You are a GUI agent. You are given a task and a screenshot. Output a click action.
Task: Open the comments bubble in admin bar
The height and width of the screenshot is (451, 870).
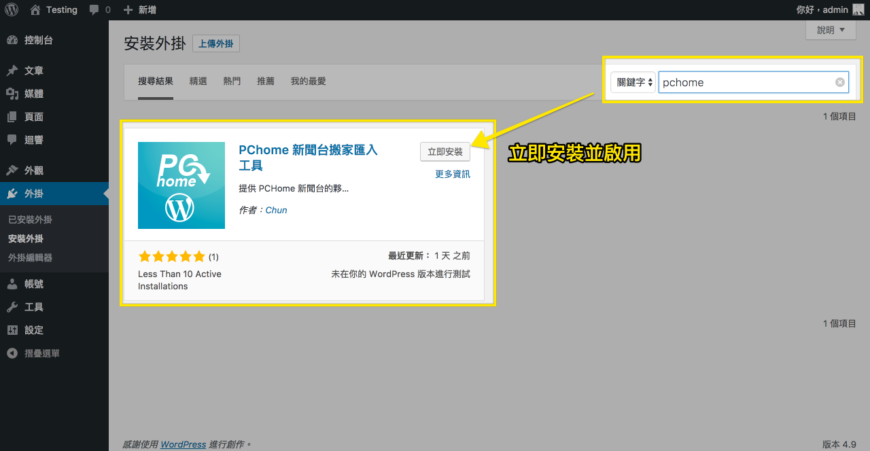tap(94, 10)
